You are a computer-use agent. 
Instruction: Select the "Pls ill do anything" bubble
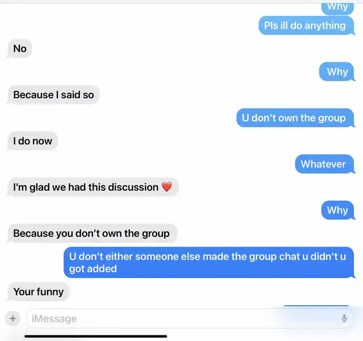point(306,26)
